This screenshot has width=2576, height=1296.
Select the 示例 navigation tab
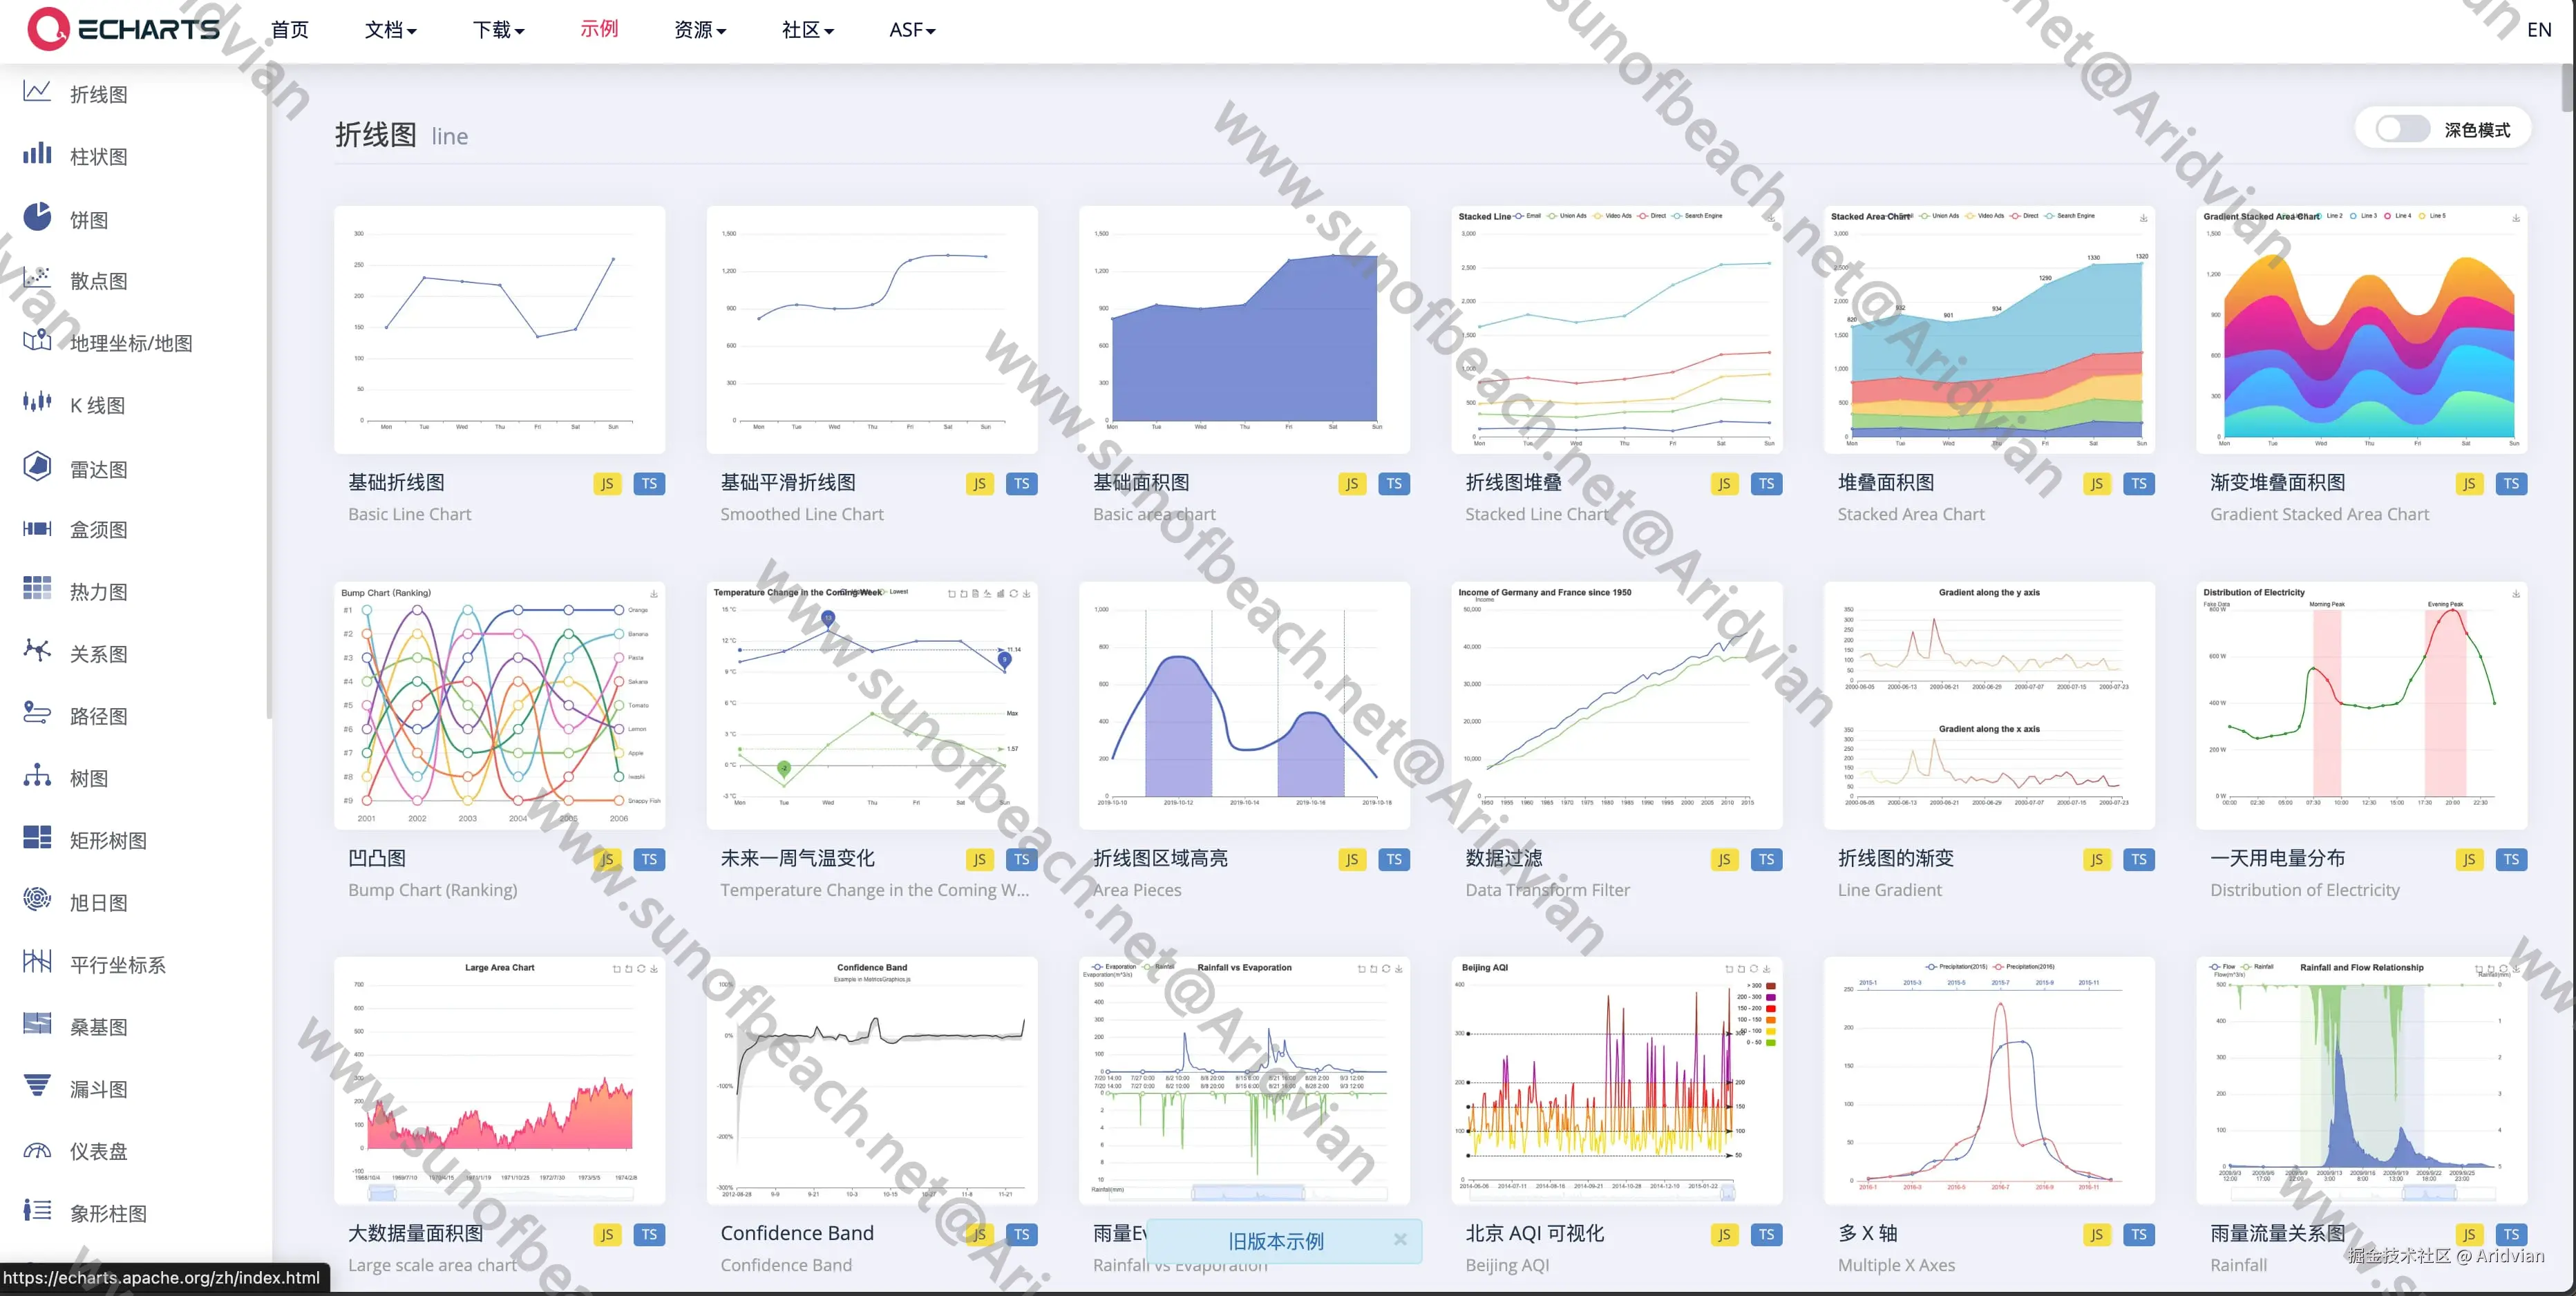[599, 29]
